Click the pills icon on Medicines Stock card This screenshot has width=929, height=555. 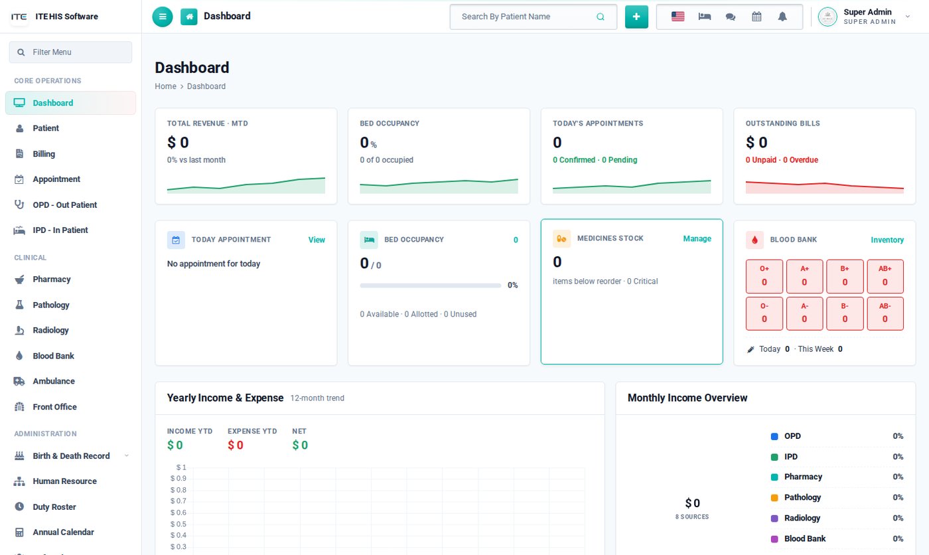coord(562,239)
